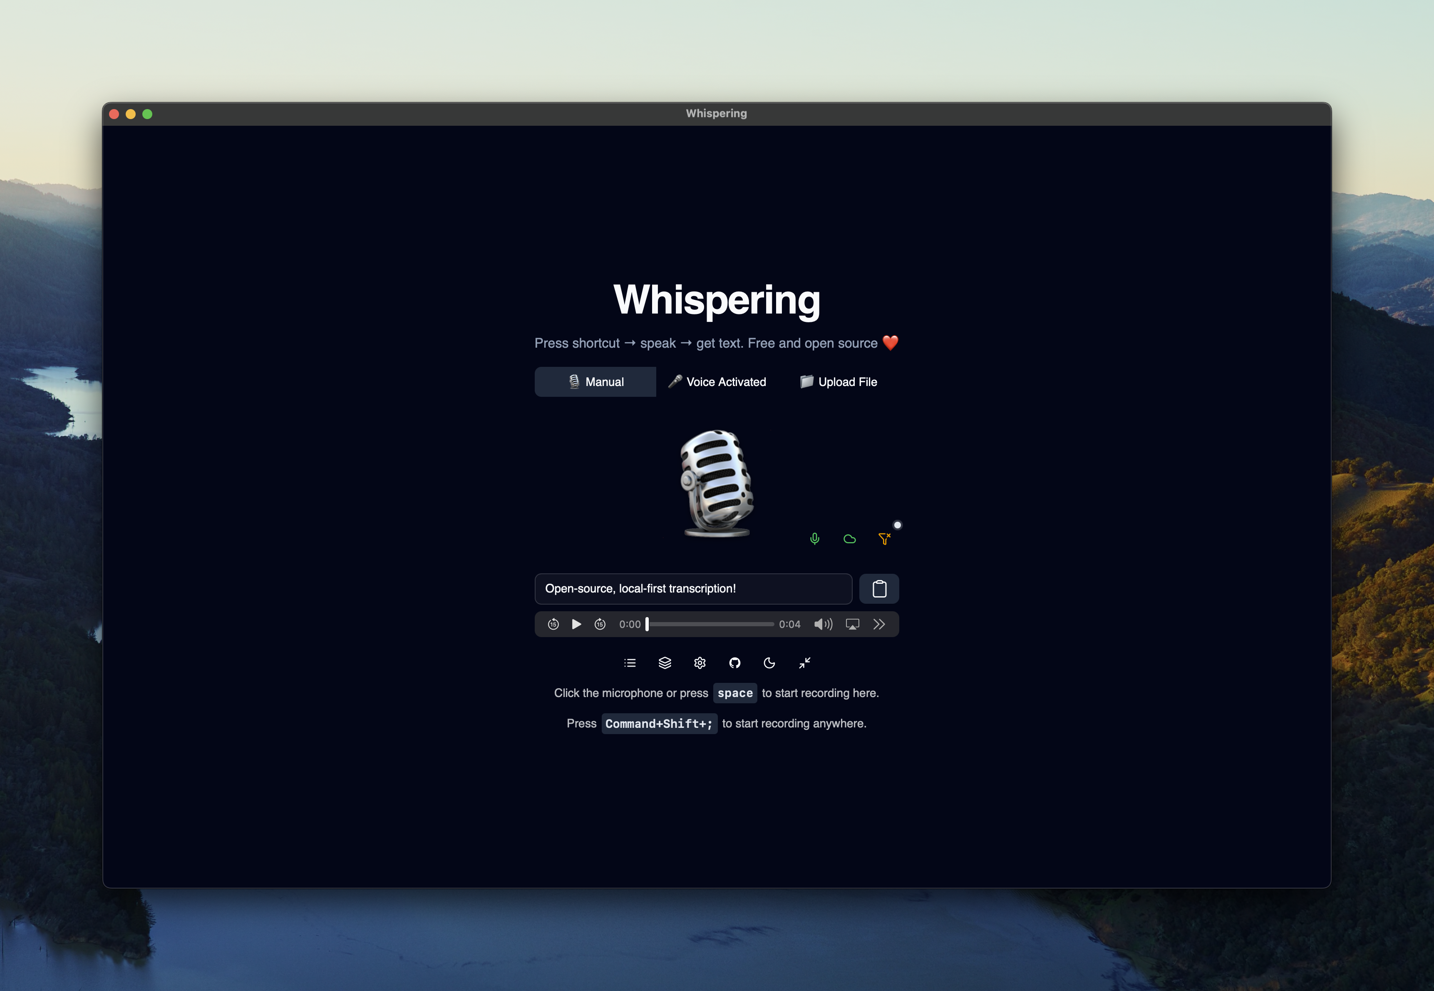Switch to the Upload File tab

[x=839, y=381]
